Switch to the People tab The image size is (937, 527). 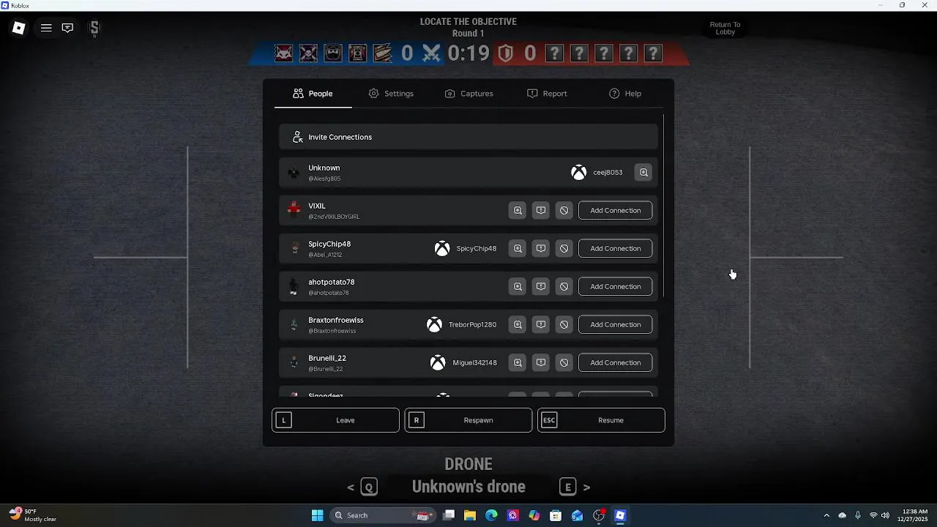313,94
